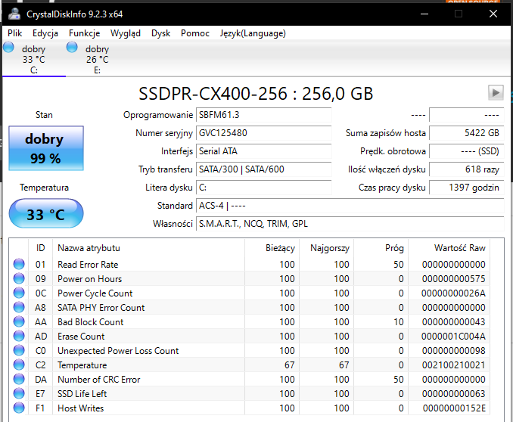Viewport: 513px width, 422px height.
Task: Select the Read Error Rate row name
Action: [88, 265]
